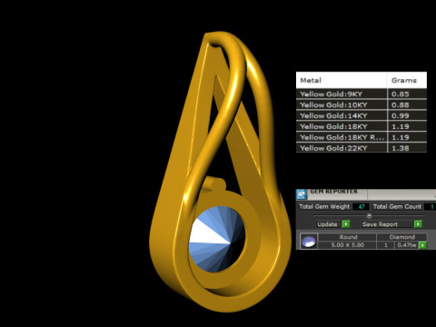Click the 0.88 grams value

[401, 105]
